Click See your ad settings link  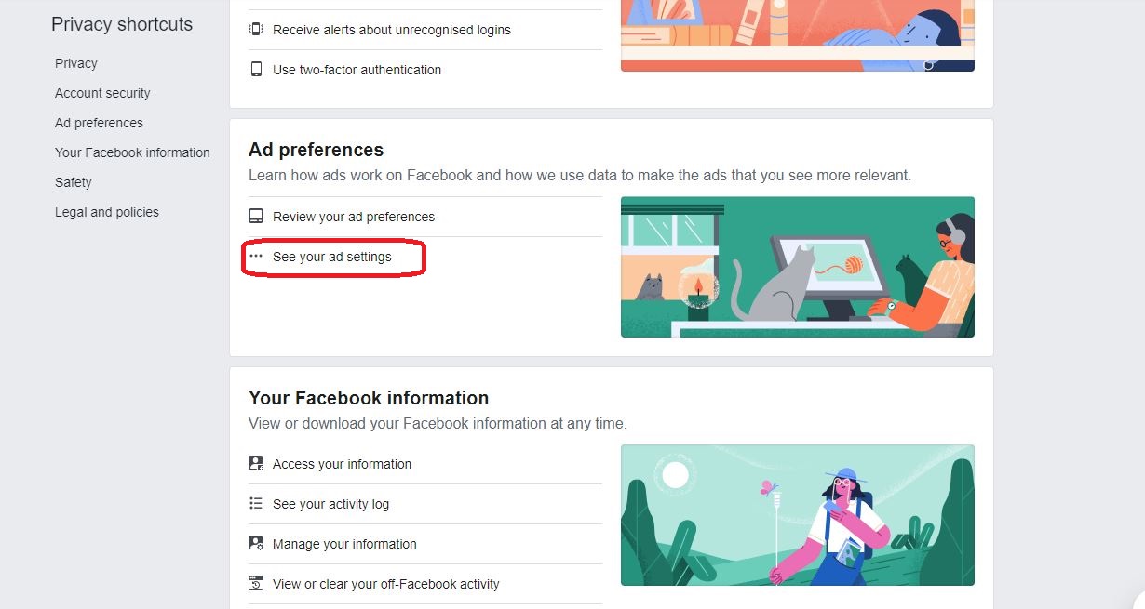tap(332, 257)
